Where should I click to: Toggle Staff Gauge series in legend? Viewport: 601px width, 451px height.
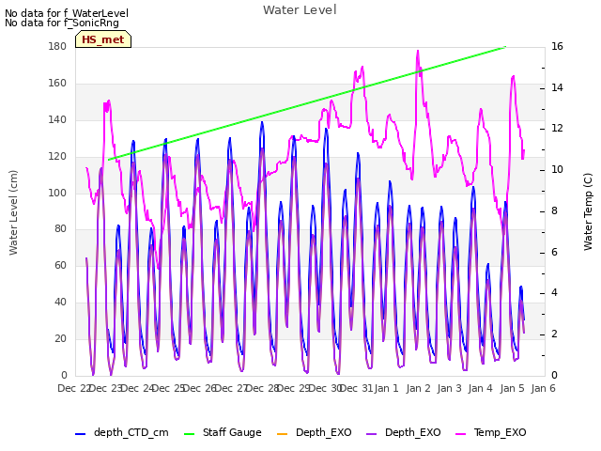[223, 432]
